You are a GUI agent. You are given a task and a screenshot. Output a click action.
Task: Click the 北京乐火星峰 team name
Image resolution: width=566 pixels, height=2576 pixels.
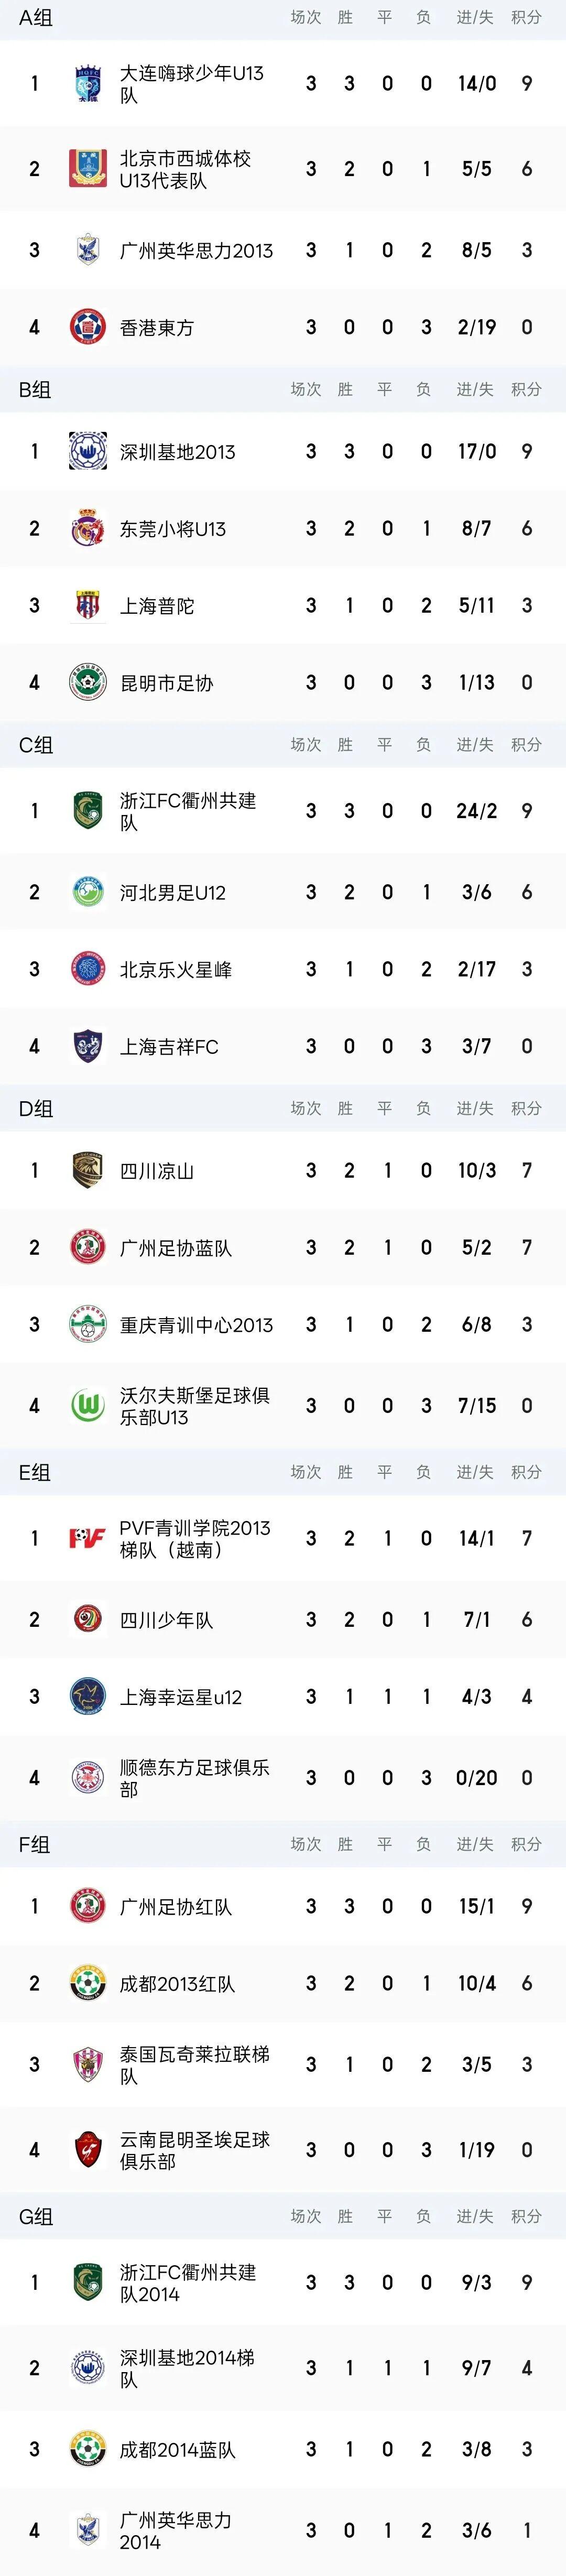click(x=176, y=969)
